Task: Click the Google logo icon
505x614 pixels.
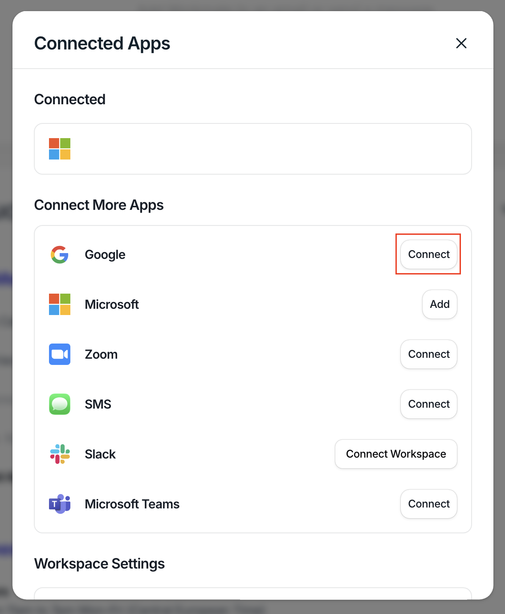Action: coord(60,254)
